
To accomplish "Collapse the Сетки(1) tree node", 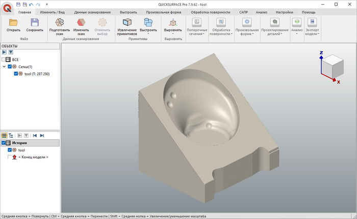I will pyautogui.click(x=4, y=67).
